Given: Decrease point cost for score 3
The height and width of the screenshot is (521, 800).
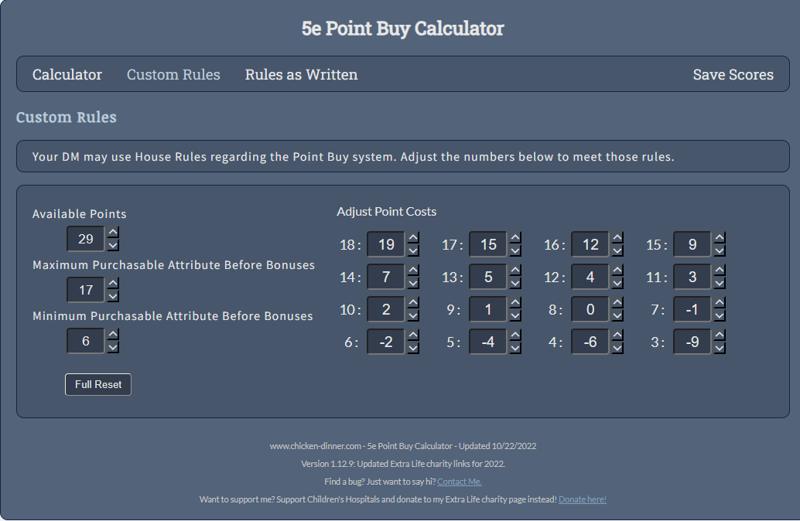Looking at the screenshot, I should pyautogui.click(x=720, y=348).
